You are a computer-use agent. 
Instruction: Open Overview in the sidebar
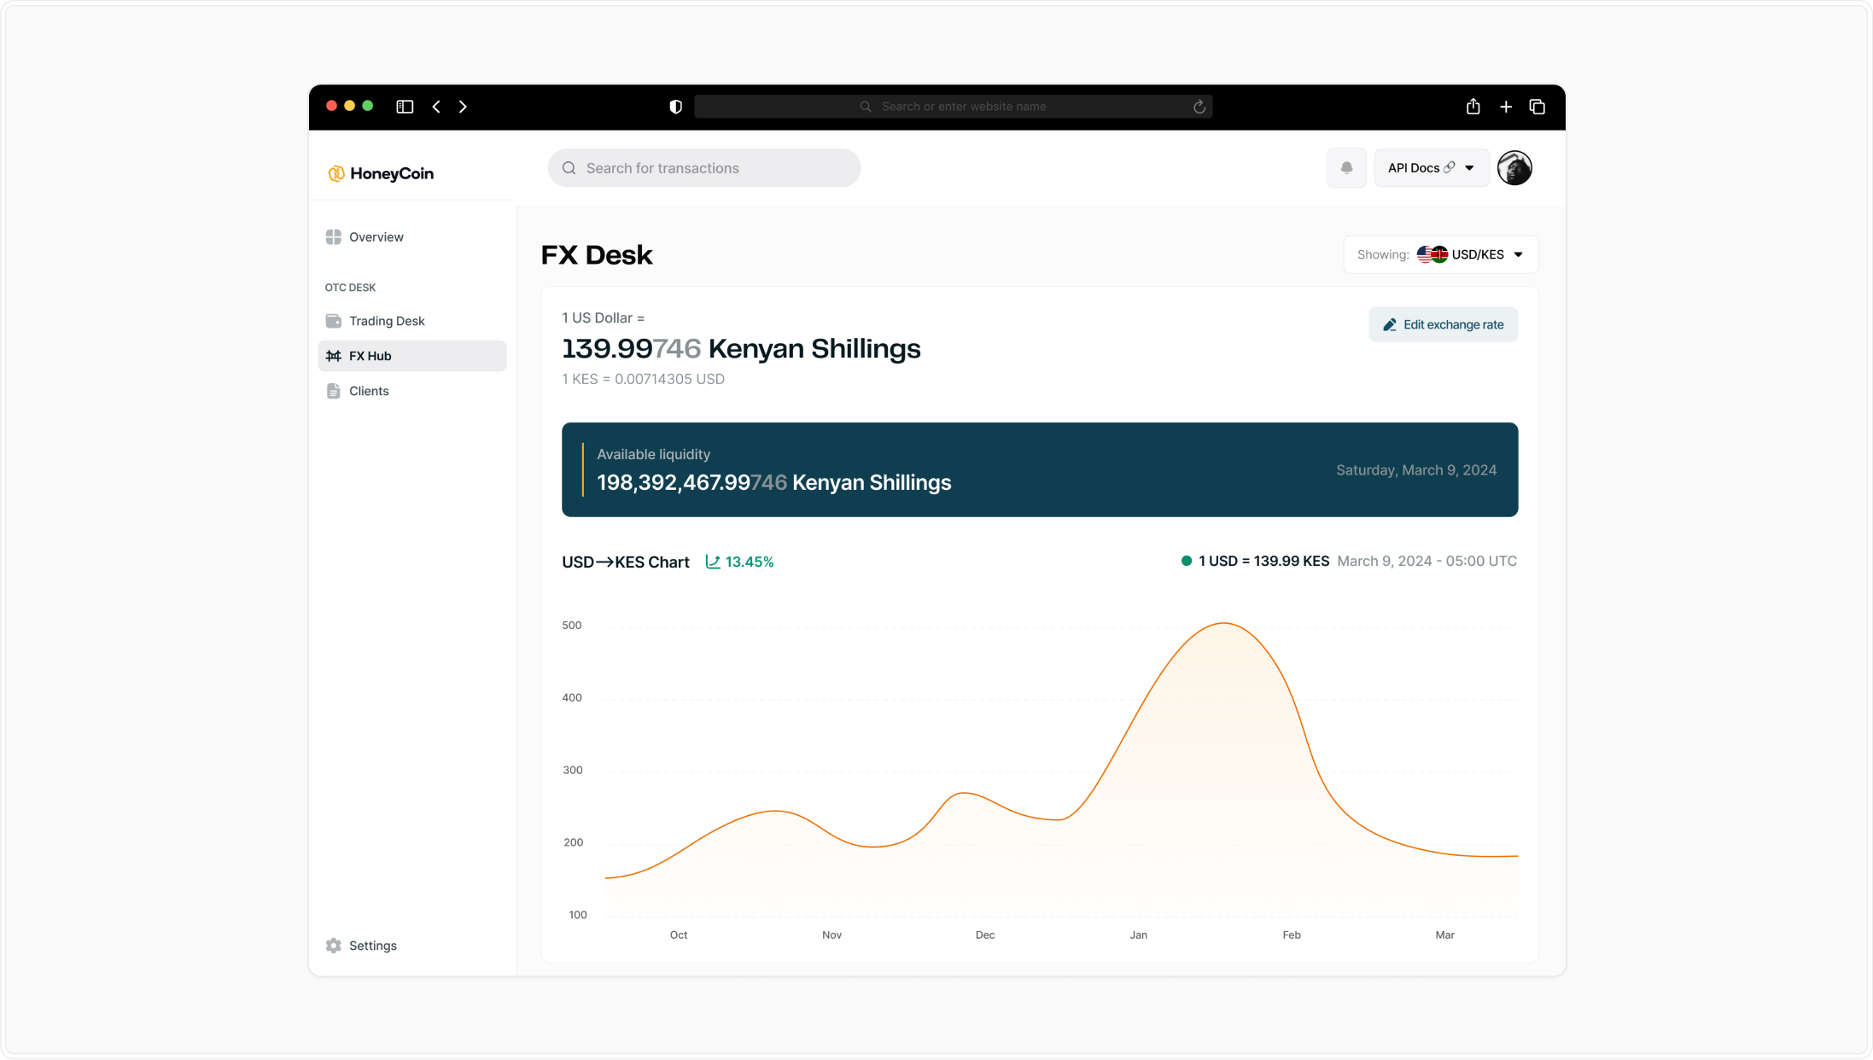(376, 237)
